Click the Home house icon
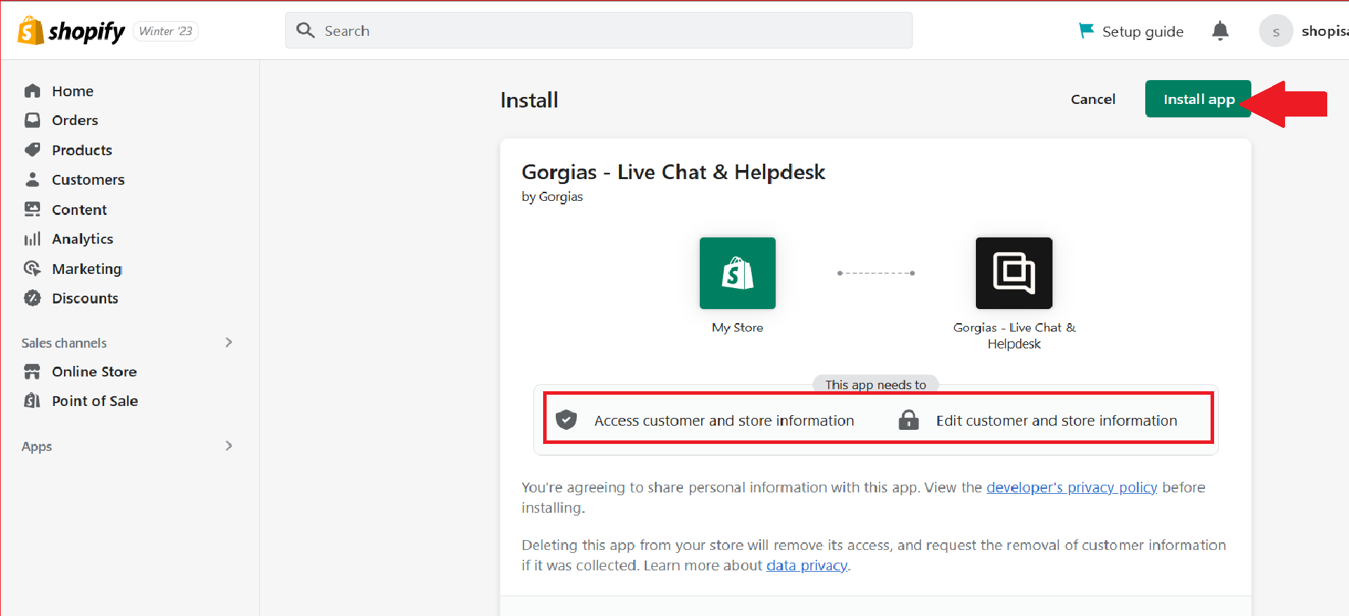The height and width of the screenshot is (616, 1349). 32,91
